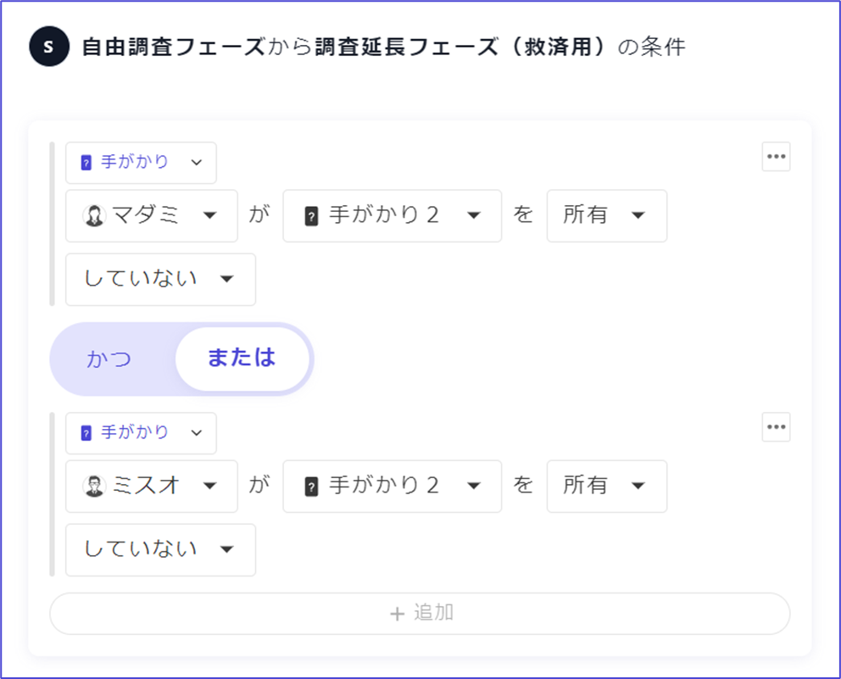Click the マダミ character avatar icon
The image size is (841, 679).
pyautogui.click(x=94, y=216)
